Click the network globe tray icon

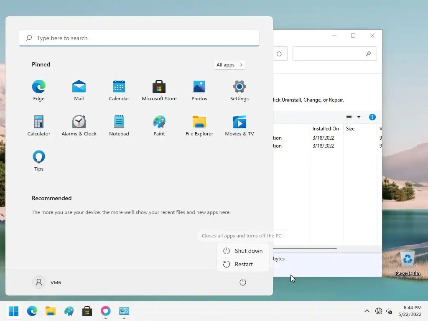tap(379, 311)
